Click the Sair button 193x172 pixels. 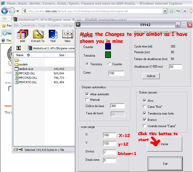pyautogui.click(x=165, y=164)
